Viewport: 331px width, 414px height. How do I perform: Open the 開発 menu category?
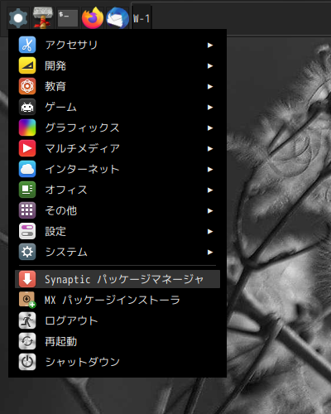(x=118, y=65)
